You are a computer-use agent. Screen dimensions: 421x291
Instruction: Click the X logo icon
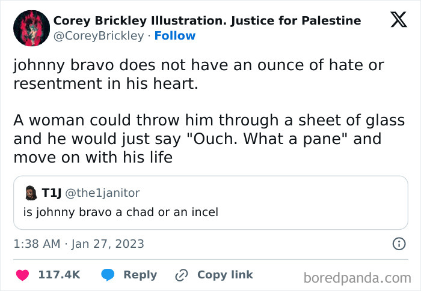[398, 19]
